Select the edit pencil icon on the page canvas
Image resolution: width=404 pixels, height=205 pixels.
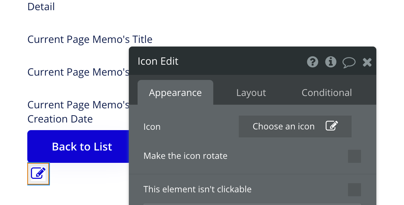(x=38, y=173)
